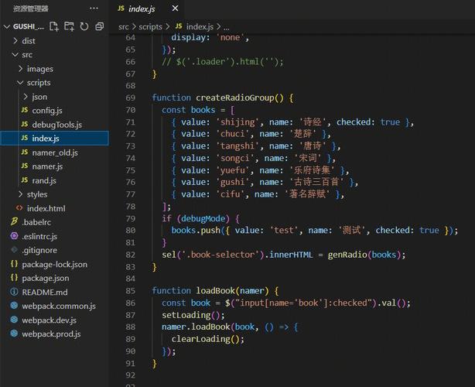Open README.md file
This screenshot has height=387, width=475.
click(45, 293)
